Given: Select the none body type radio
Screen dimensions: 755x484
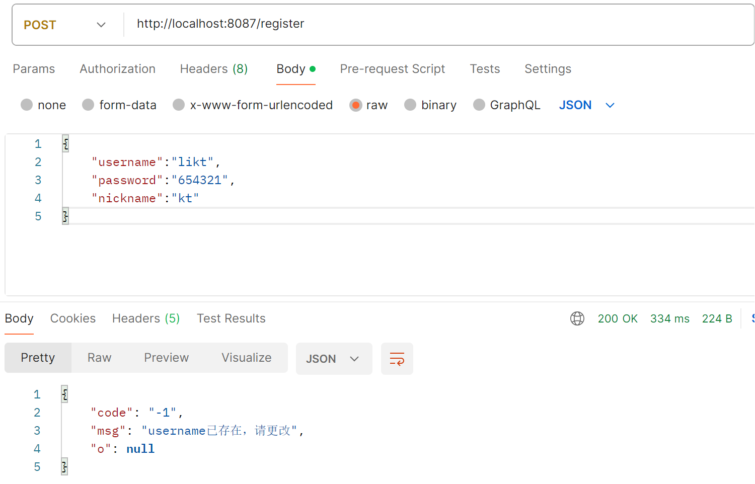Looking at the screenshot, I should pos(27,105).
